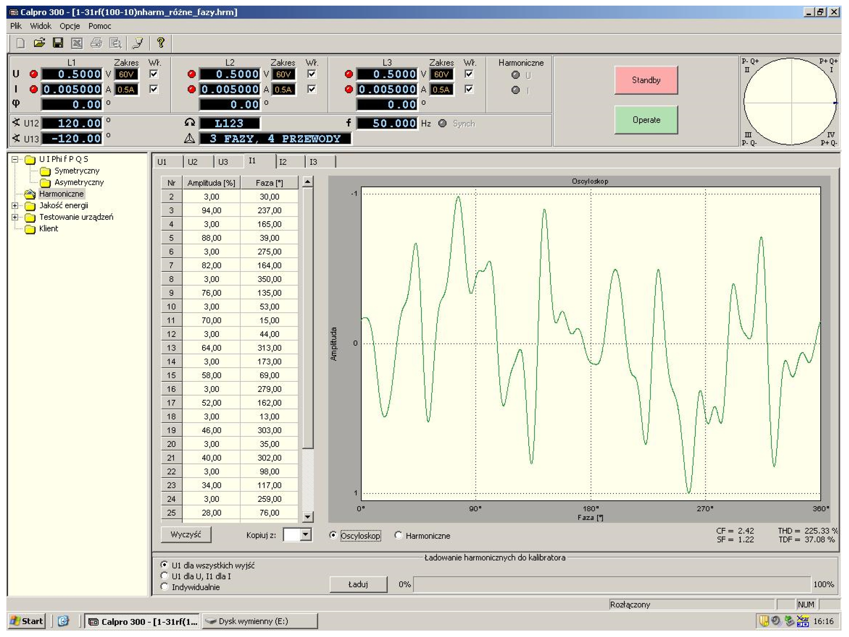849x637 pixels.
Task: Click the printer icon in the toolbar
Action: [96, 43]
